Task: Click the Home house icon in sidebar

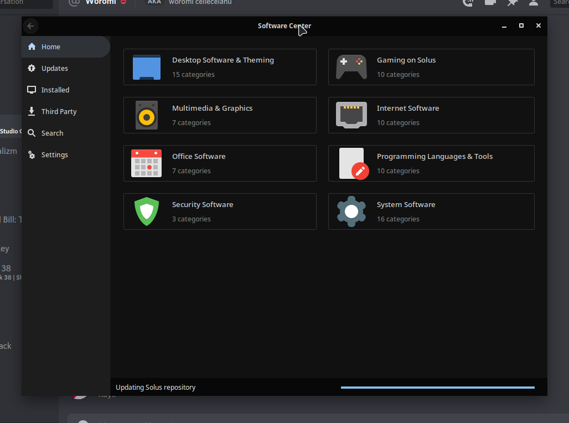Action: coord(32,47)
